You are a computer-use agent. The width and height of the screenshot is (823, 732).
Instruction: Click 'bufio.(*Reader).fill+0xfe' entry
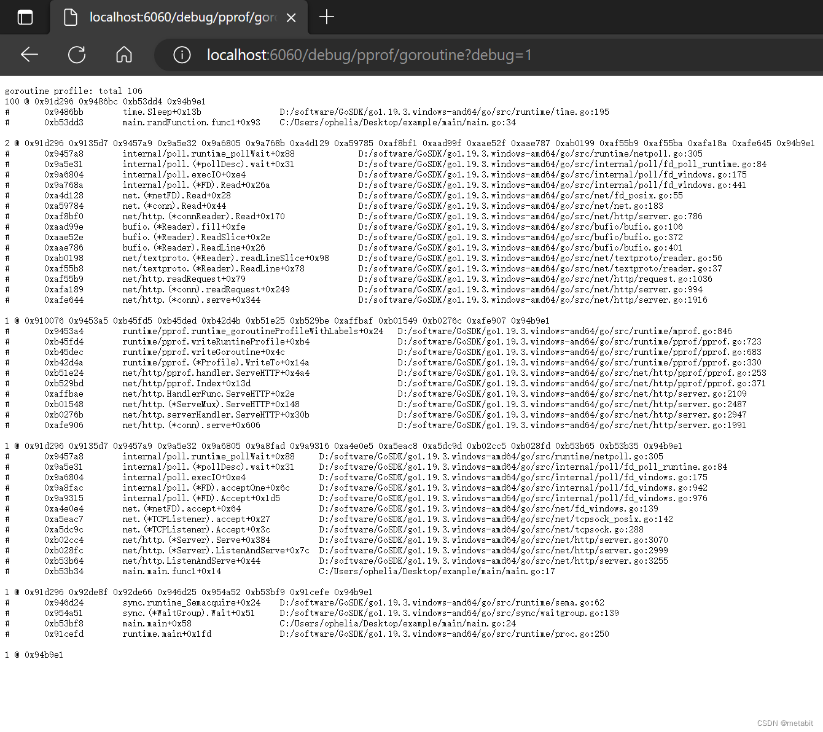184,227
